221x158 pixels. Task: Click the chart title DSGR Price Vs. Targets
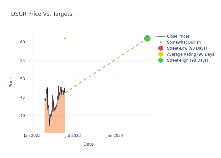click(x=42, y=14)
